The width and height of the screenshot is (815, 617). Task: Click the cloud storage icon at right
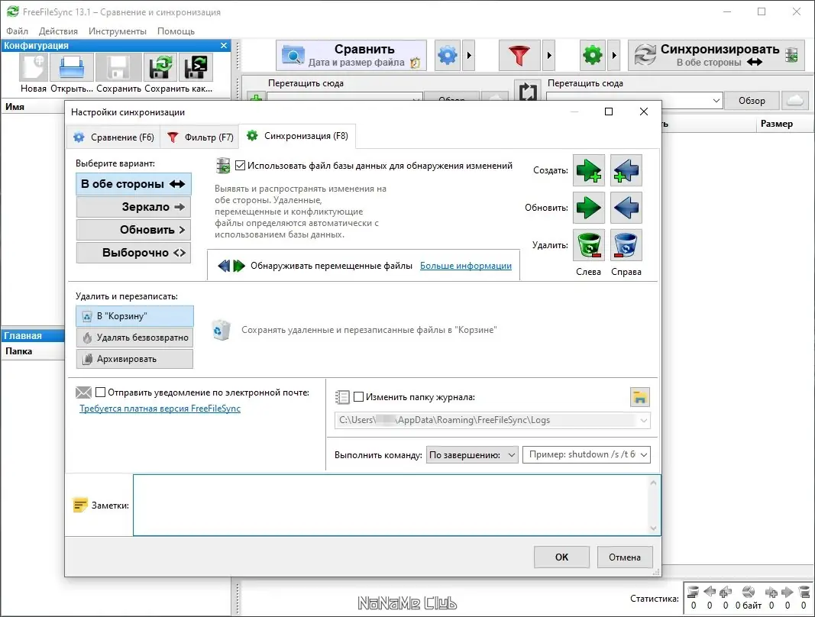(795, 100)
